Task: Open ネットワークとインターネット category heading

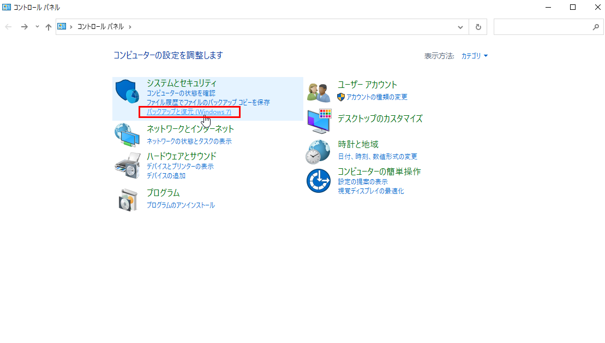Action: click(190, 129)
